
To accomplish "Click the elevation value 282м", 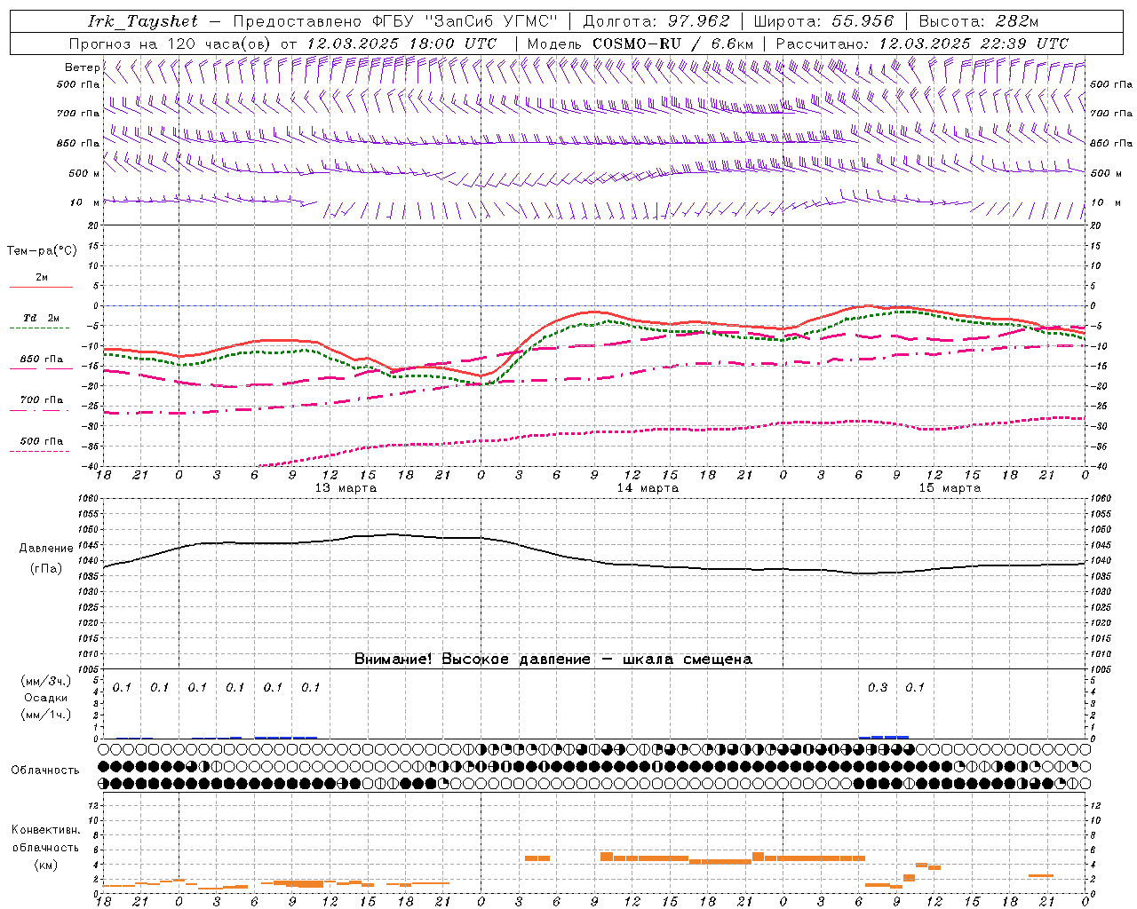I will pyautogui.click(x=1015, y=21).
